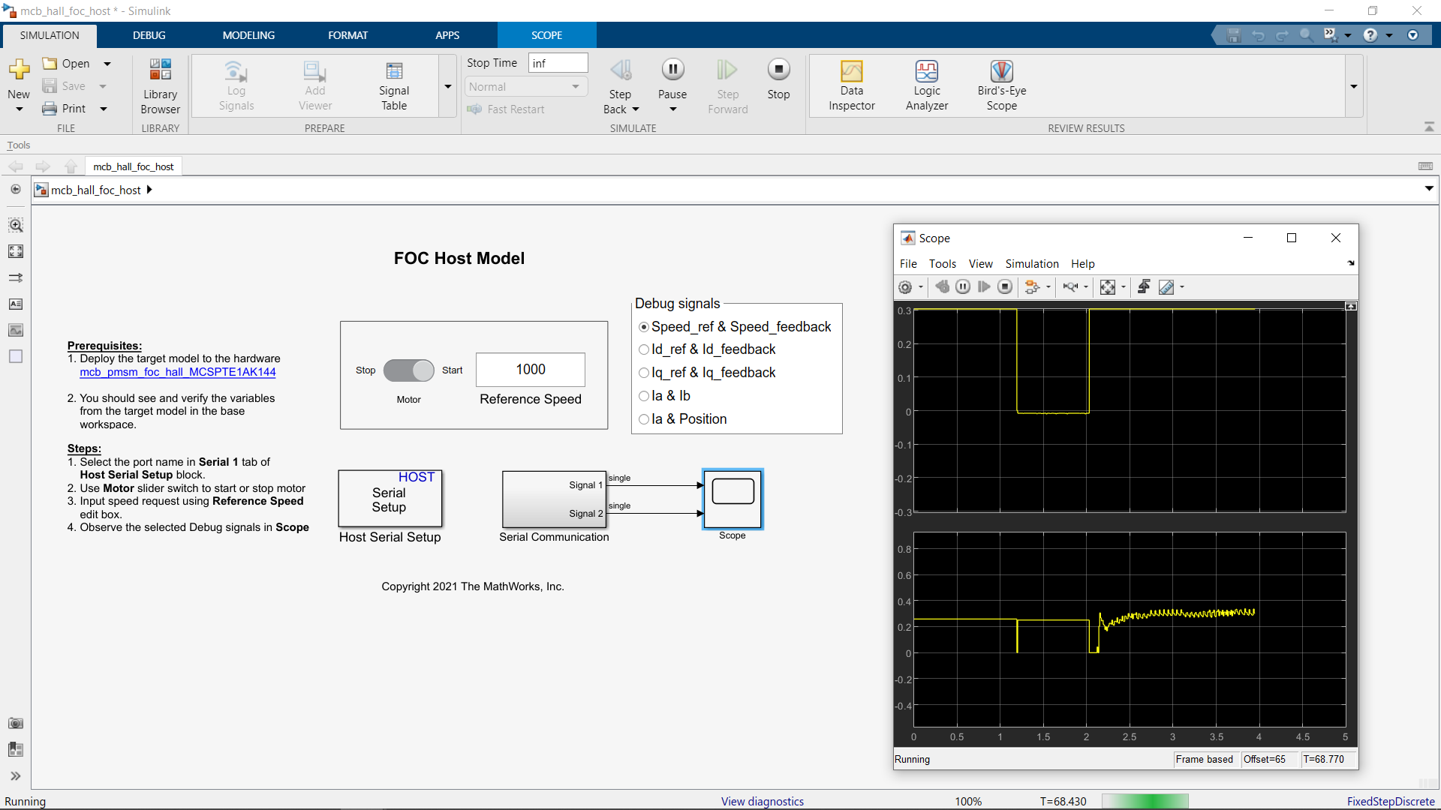Scale axes to fit Scope view
This screenshot has height=810, width=1441.
tap(1109, 286)
